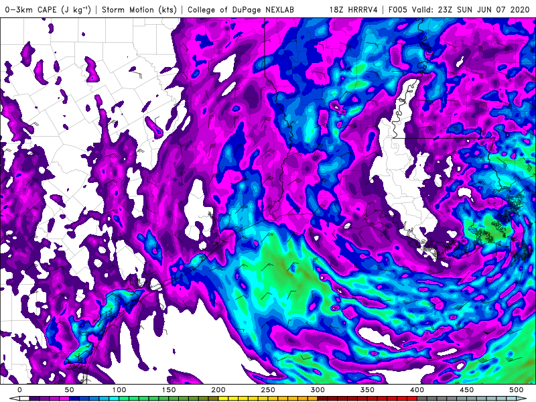
Task: Click the 'F005 Valid: 23Z SUN JUN 07 2020' text
Action: coord(460,9)
